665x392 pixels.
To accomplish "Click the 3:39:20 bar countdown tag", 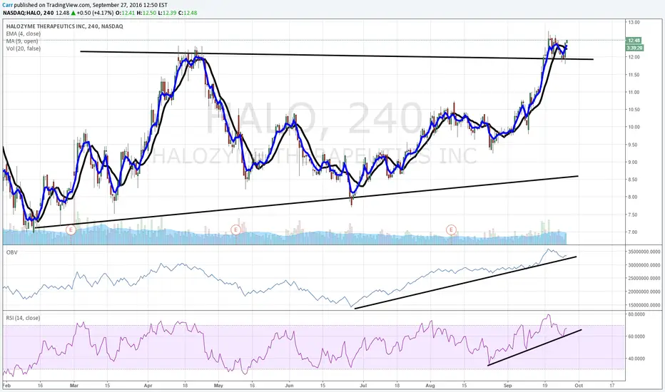I will pos(634,48).
